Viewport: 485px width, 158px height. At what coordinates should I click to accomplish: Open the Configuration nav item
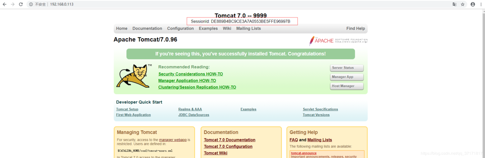pos(180,28)
